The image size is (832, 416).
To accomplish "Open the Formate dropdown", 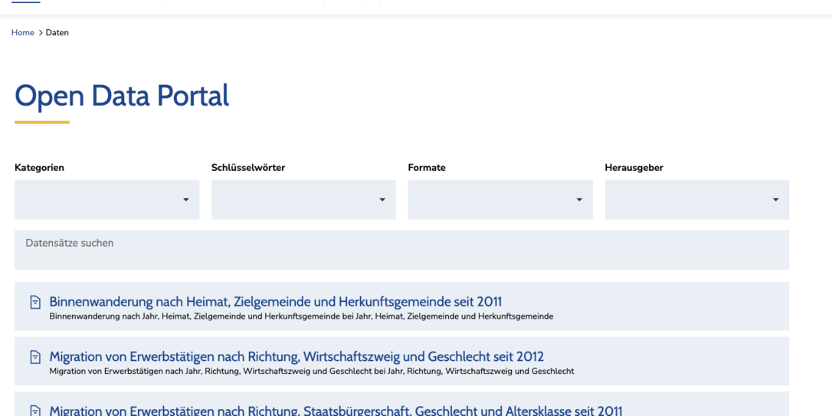I will (500, 199).
